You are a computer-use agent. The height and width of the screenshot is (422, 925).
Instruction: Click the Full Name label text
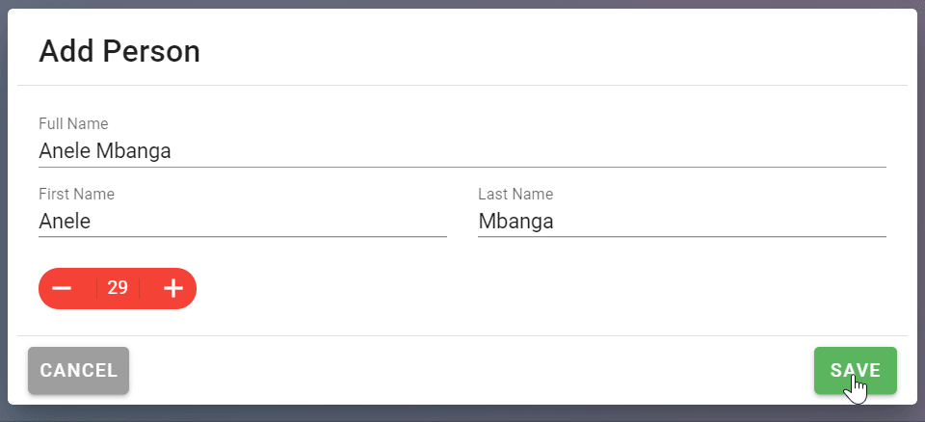click(74, 124)
